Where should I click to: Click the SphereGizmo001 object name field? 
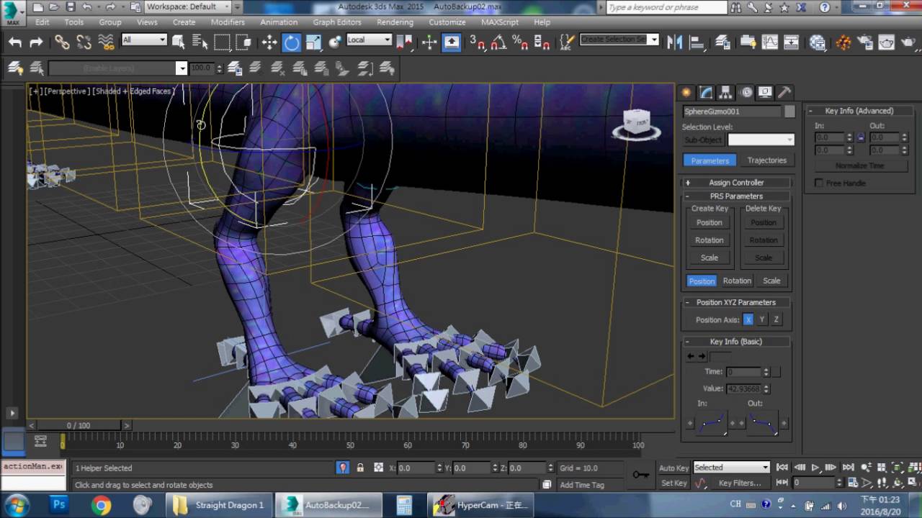732,112
